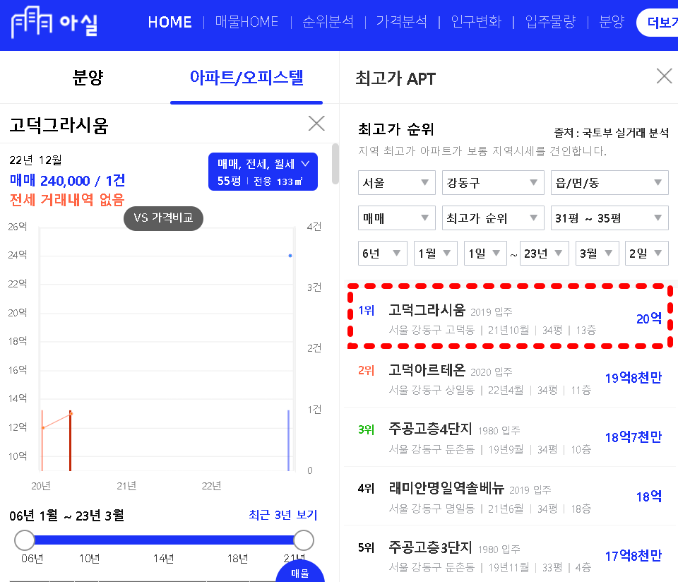The height and width of the screenshot is (582, 678).
Task: Click the 20억 price of 고덕그라시움
Action: tap(649, 319)
